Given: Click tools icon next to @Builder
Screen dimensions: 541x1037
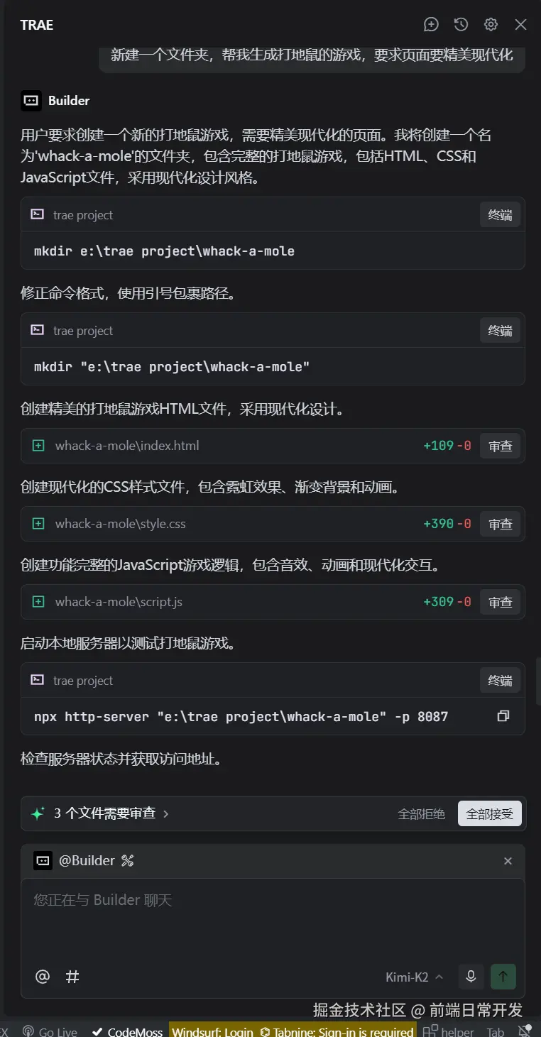Looking at the screenshot, I should (x=128, y=861).
